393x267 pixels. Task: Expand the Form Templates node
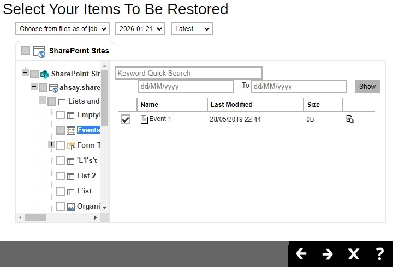coord(51,144)
